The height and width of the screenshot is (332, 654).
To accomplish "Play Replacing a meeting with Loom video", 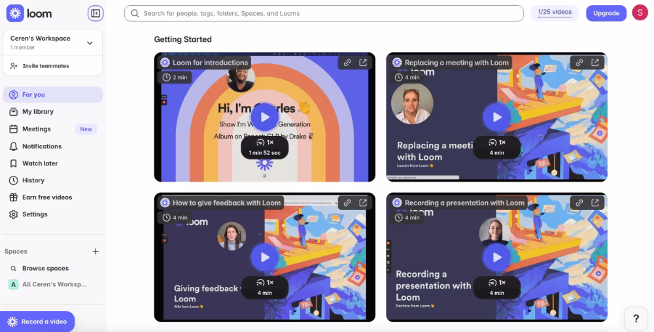I will (496, 118).
